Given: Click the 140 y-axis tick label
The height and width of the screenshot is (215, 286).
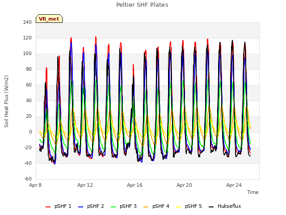Looking at the screenshot, I should (x=27, y=22).
